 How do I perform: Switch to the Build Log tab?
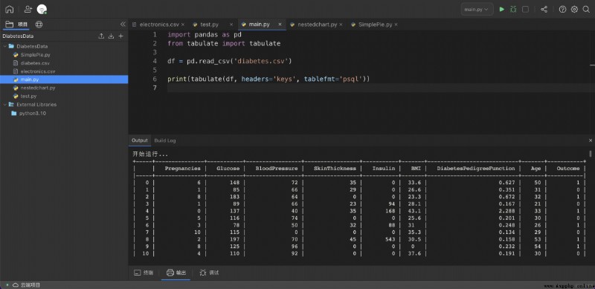tap(165, 140)
